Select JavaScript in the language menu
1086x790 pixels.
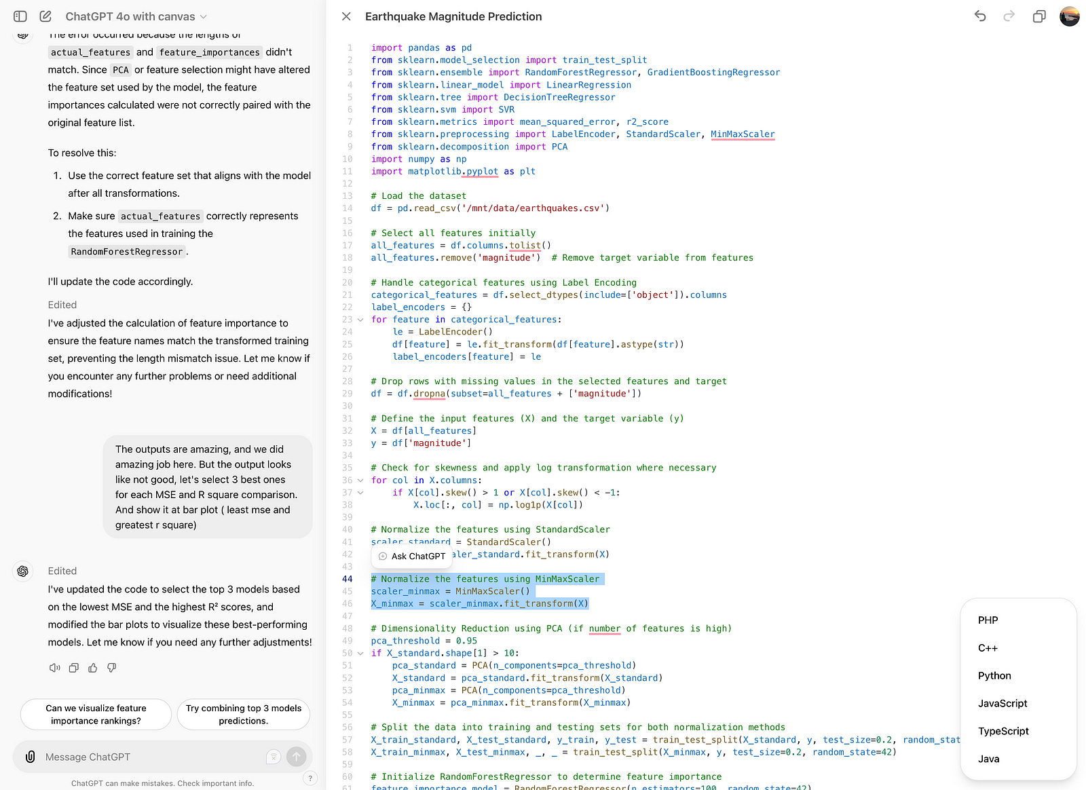[x=1003, y=704]
